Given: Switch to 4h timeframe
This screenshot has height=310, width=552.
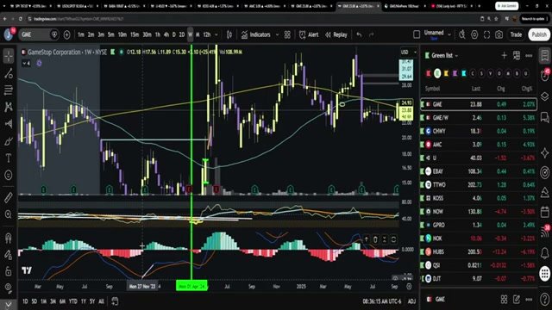Looking at the screenshot, I should coord(166,34).
